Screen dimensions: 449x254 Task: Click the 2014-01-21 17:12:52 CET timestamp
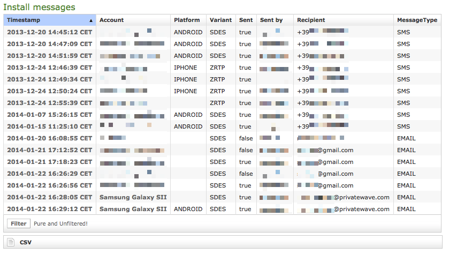(49, 150)
